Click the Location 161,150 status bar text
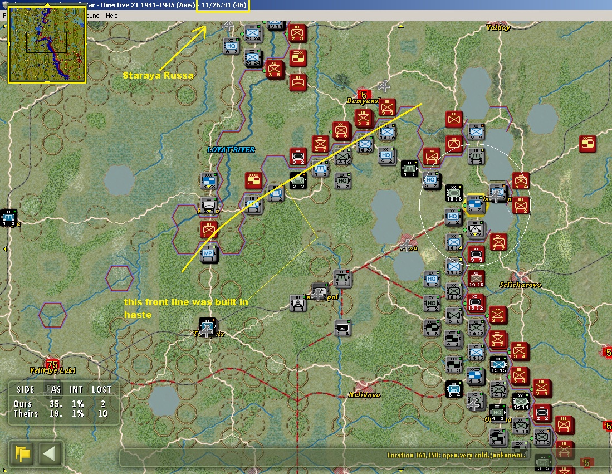The width and height of the screenshot is (612, 474). tap(456, 455)
